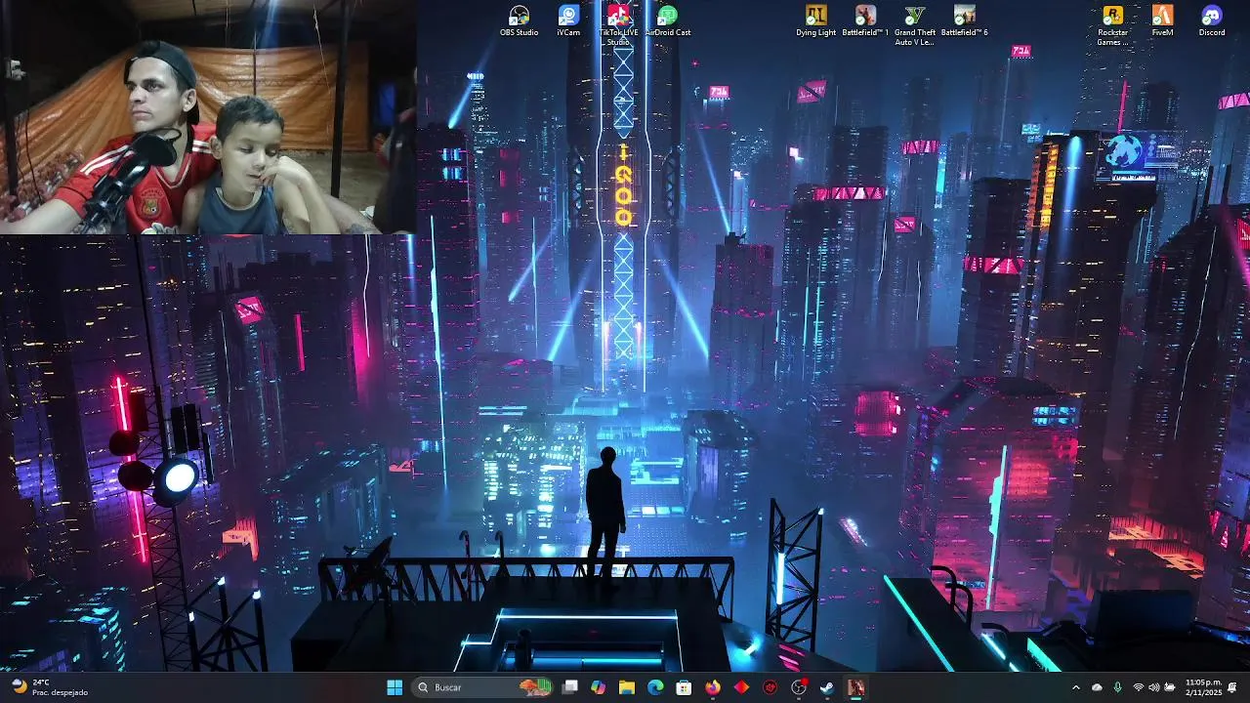Open the volume speaker tray icon
This screenshot has width=1250, height=703.
coord(1153,687)
